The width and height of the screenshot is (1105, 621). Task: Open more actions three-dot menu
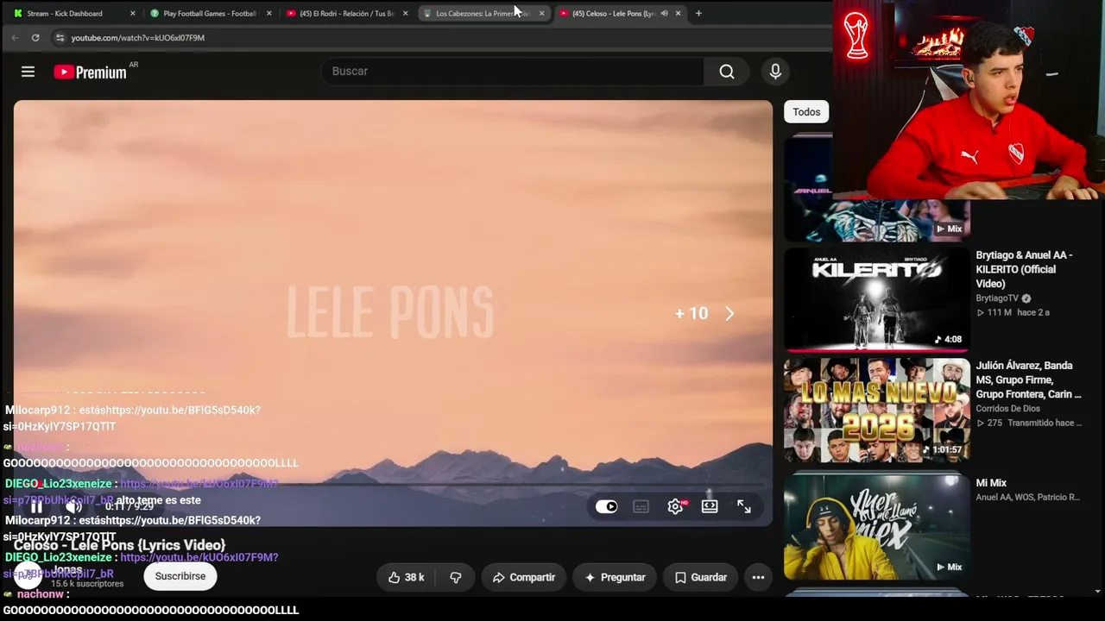click(x=758, y=577)
